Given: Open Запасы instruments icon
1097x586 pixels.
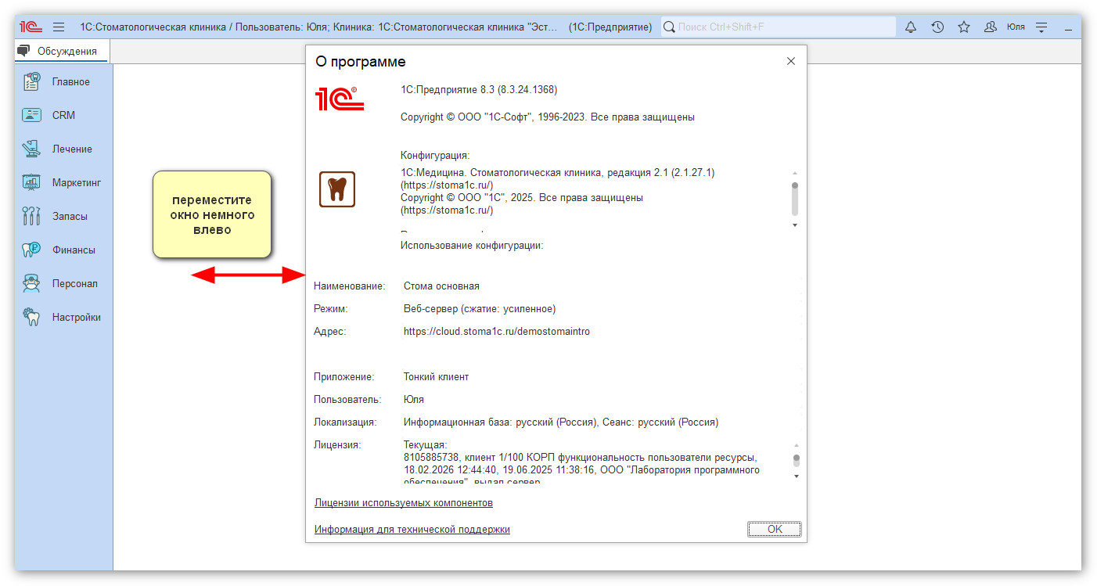Looking at the screenshot, I should tap(31, 216).
